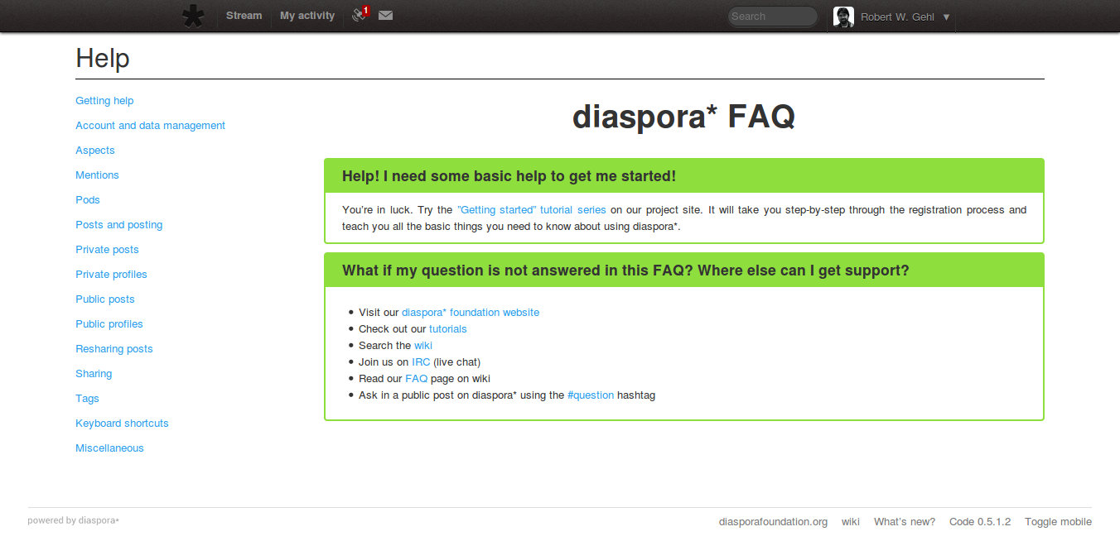
Task: Click Robert W. Gehl's avatar picture
Action: 843,17
